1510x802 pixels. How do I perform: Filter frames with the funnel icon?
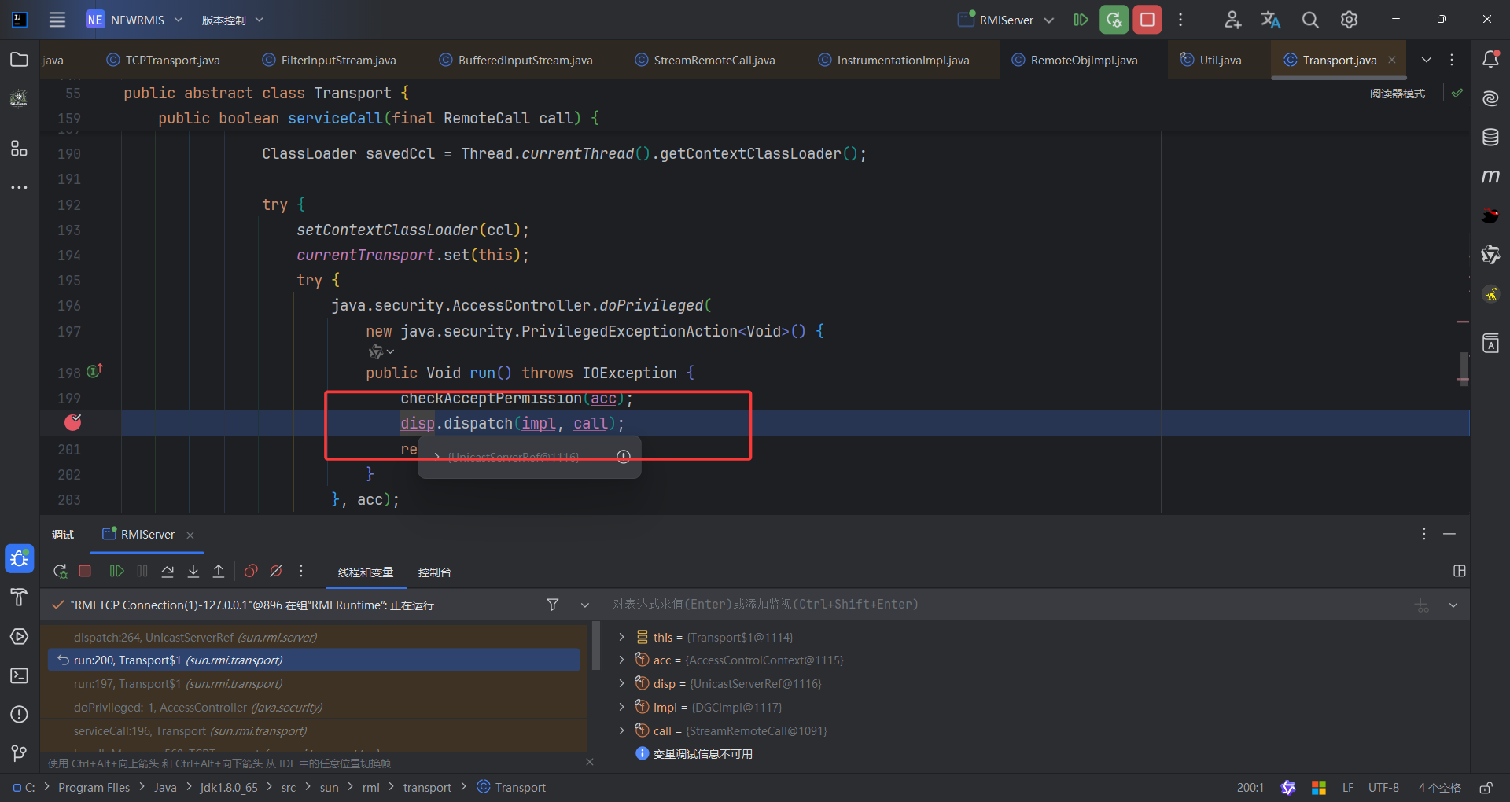click(553, 605)
